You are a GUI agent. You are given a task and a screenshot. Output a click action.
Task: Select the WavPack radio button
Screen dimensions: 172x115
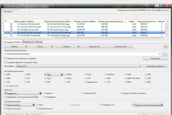(x=105, y=74)
